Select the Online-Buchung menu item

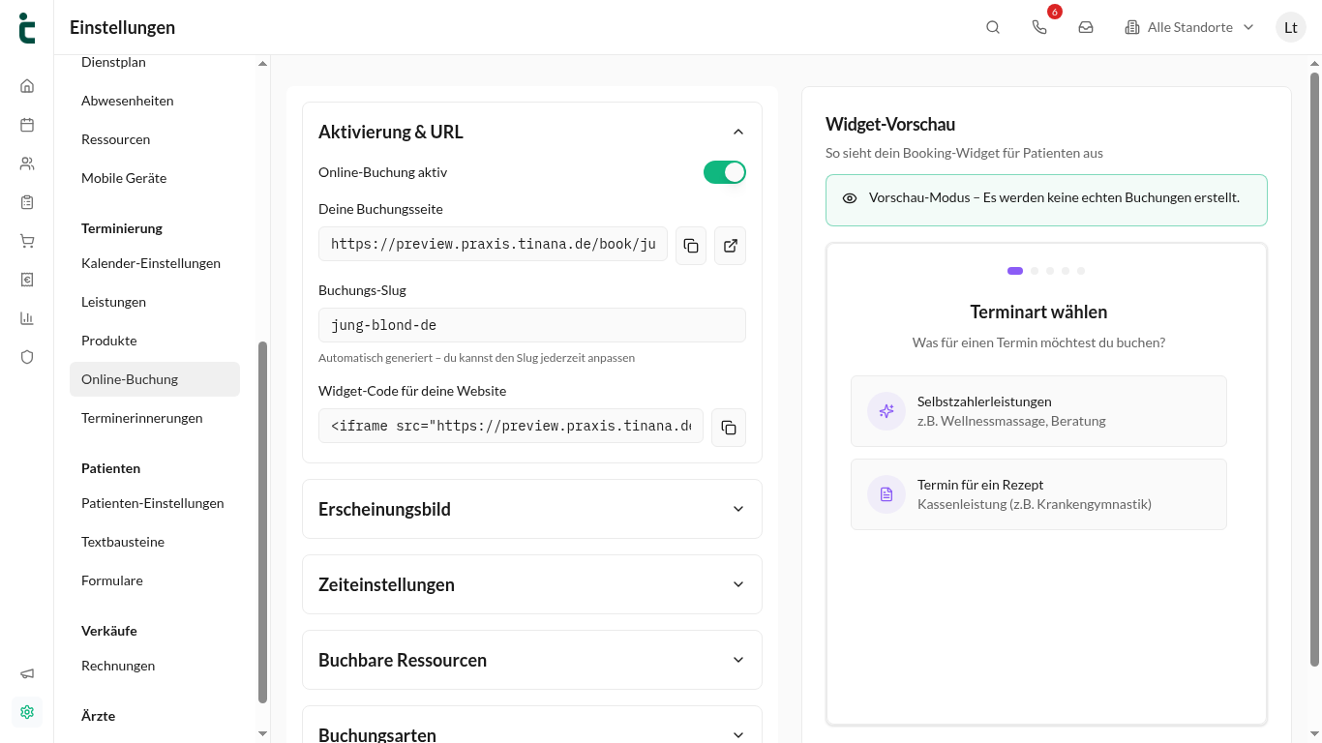[155, 379]
